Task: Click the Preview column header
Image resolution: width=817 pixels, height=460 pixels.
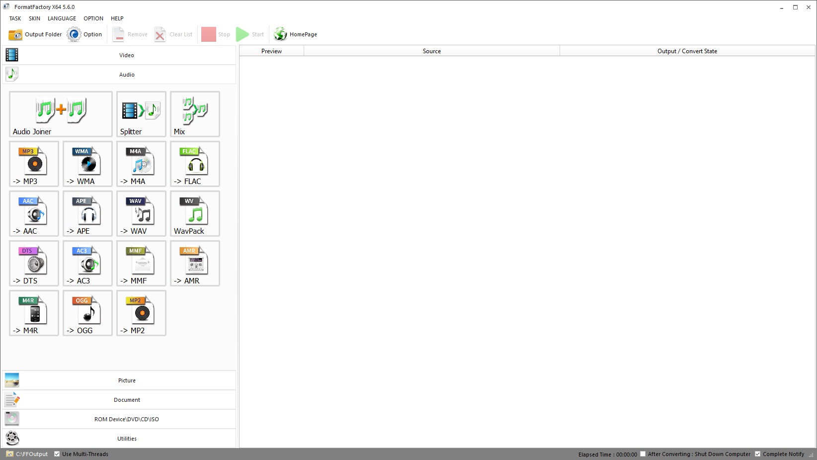Action: pos(272,51)
